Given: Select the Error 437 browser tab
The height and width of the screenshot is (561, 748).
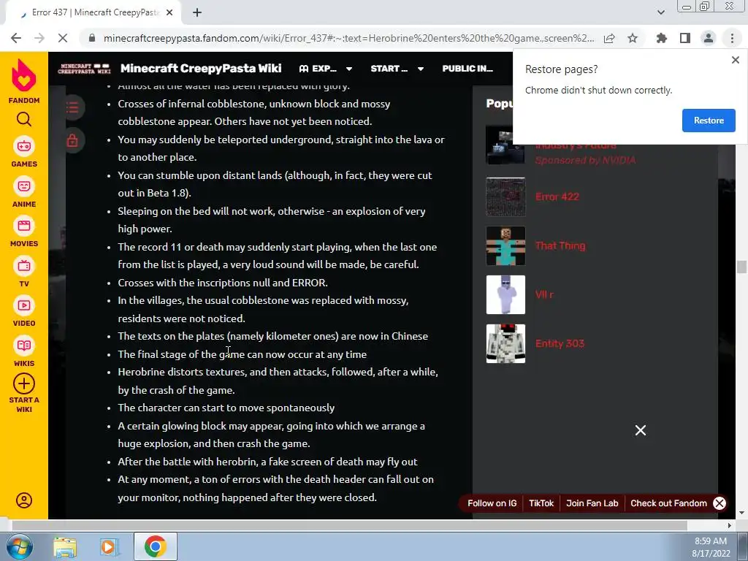Looking at the screenshot, I should [93, 13].
